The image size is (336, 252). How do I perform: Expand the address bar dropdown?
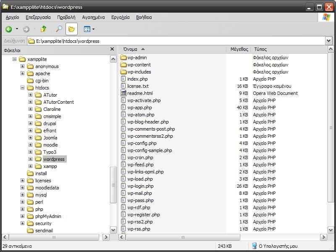(328, 41)
